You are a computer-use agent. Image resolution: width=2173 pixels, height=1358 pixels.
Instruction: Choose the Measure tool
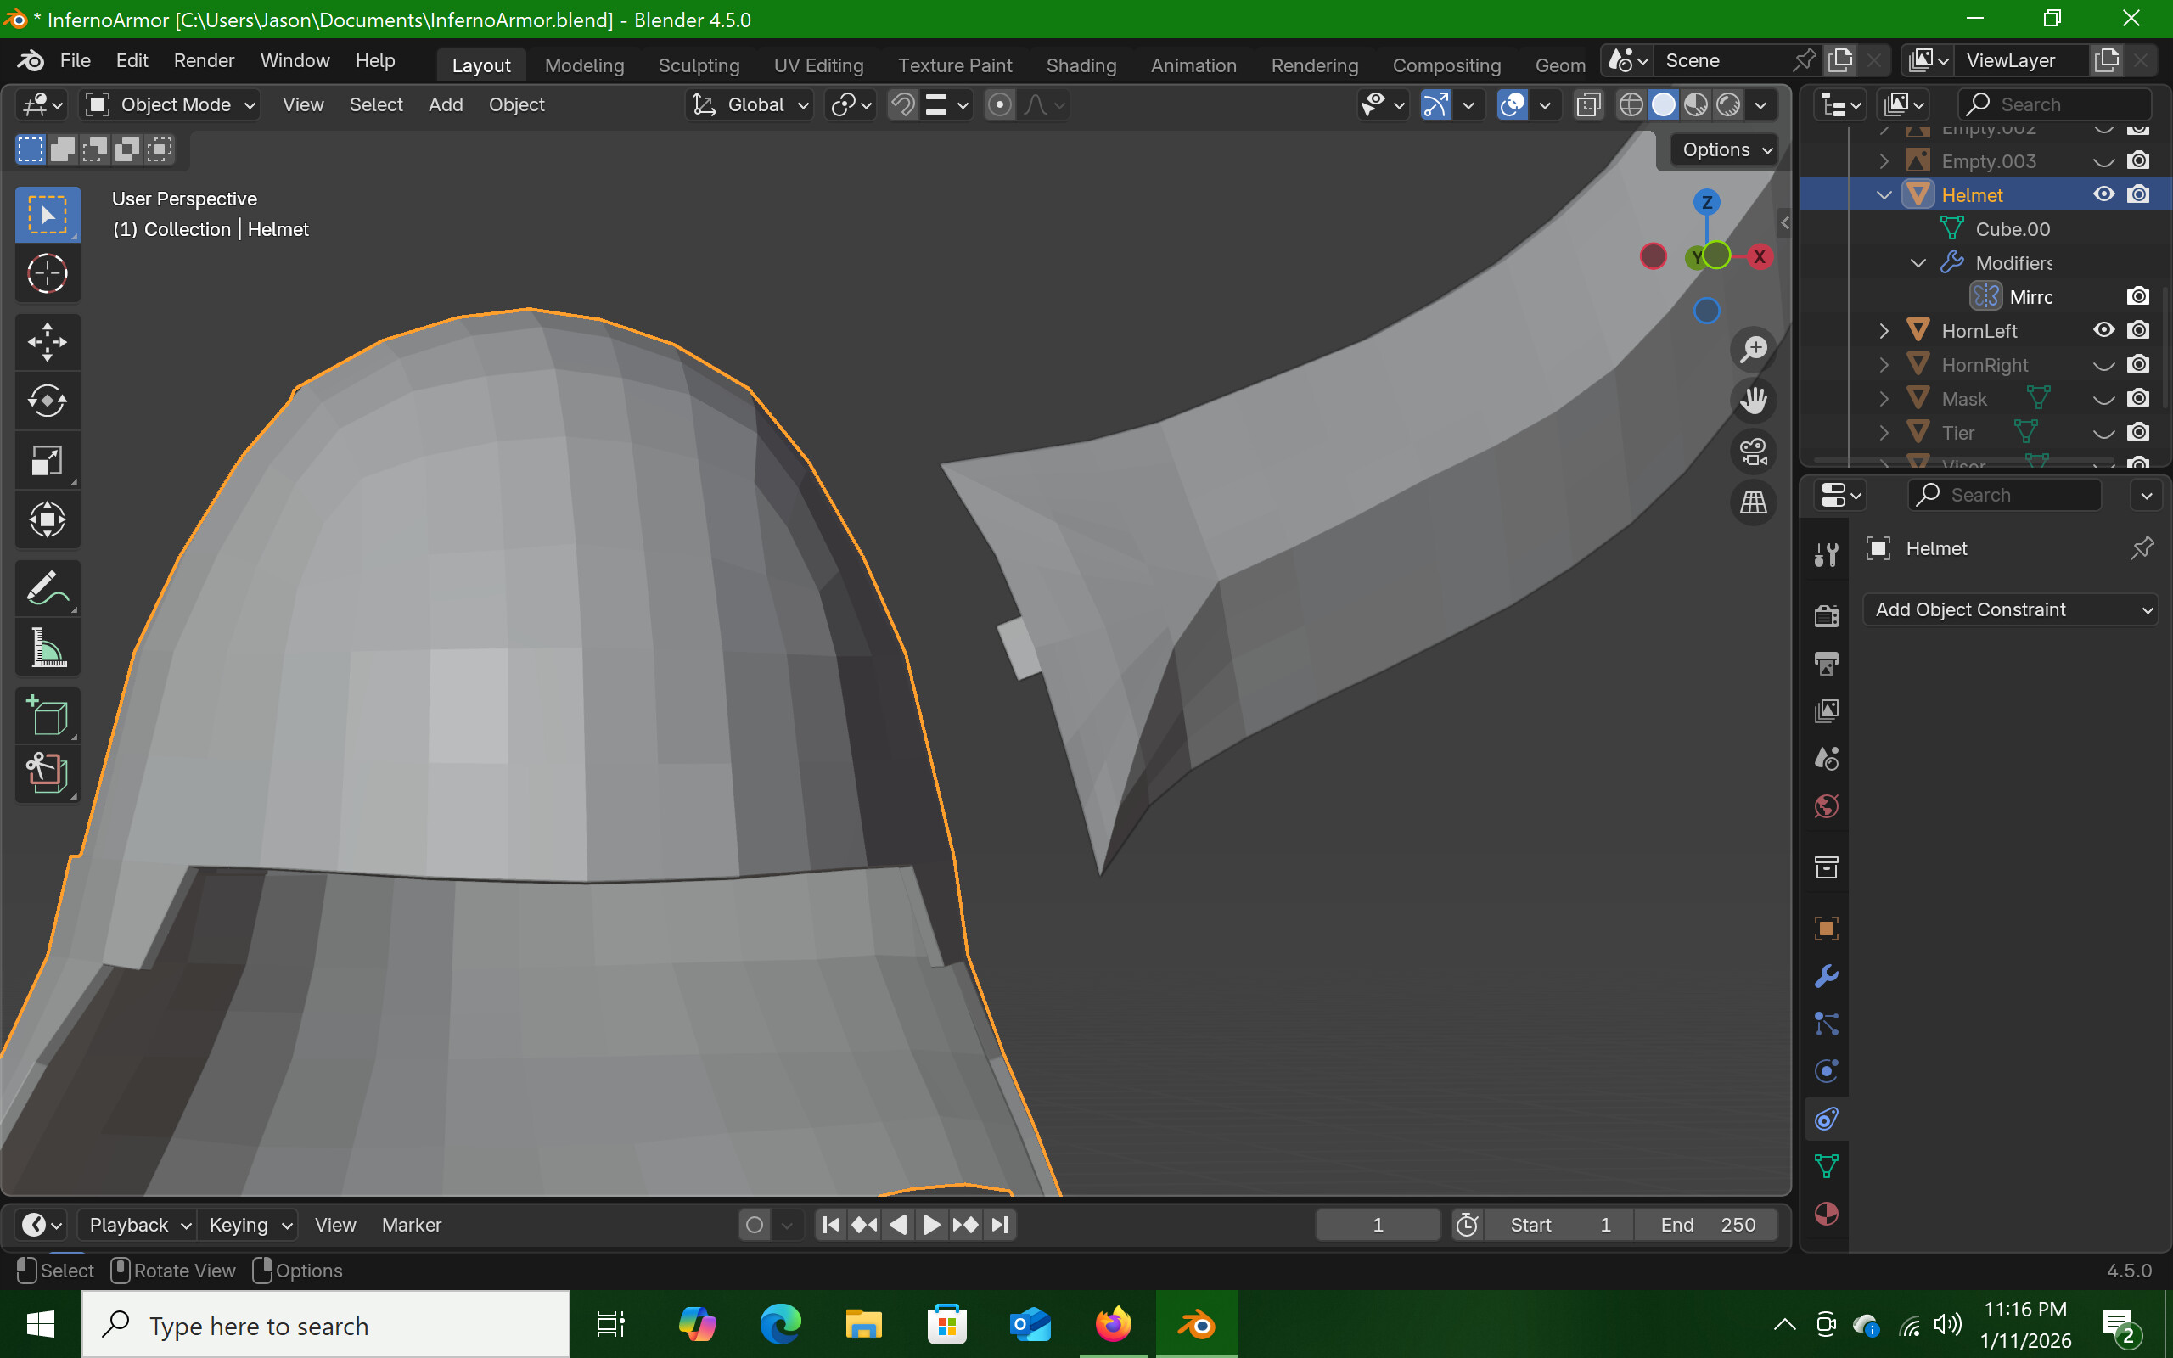tap(48, 648)
